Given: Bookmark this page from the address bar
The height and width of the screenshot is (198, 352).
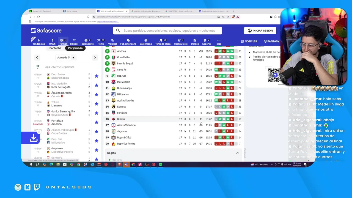Looking at the screenshot, I should [88, 17].
